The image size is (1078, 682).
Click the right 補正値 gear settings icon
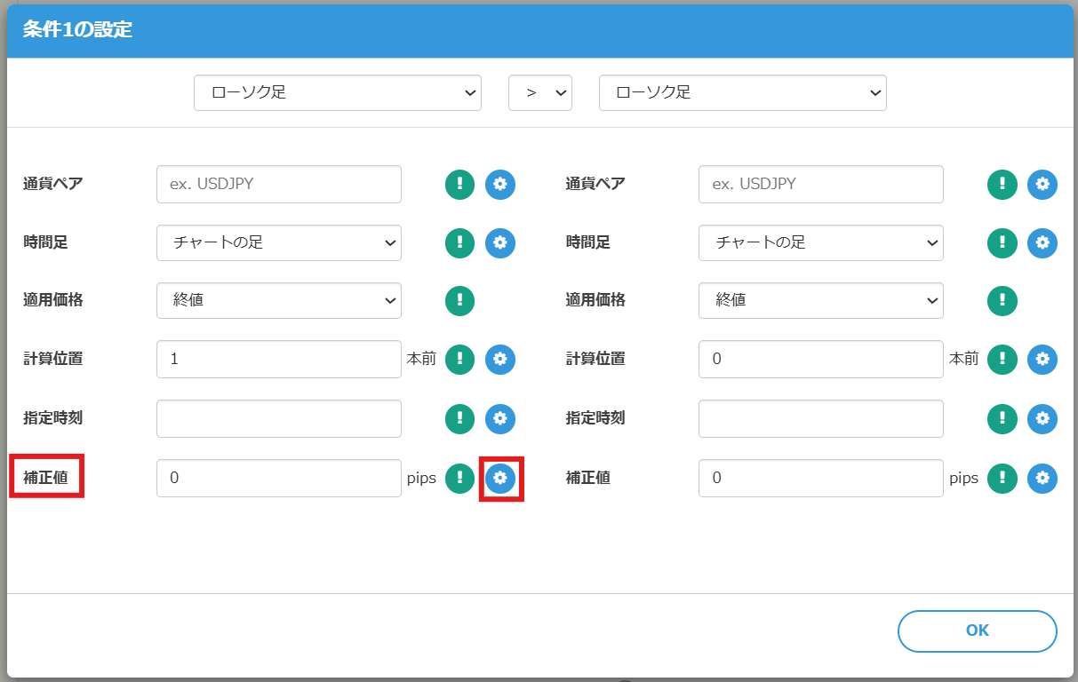point(1042,478)
